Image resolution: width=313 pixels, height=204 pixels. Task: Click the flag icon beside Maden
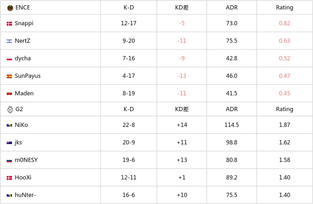point(9,94)
